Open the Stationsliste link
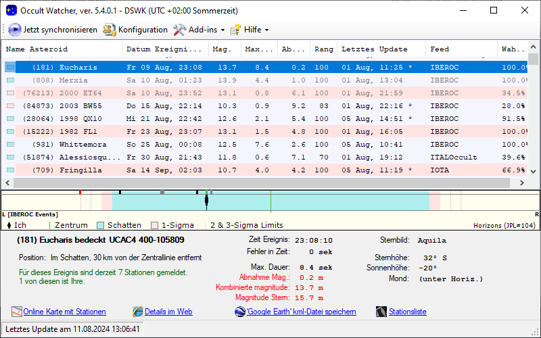The image size is (541, 338). [407, 312]
